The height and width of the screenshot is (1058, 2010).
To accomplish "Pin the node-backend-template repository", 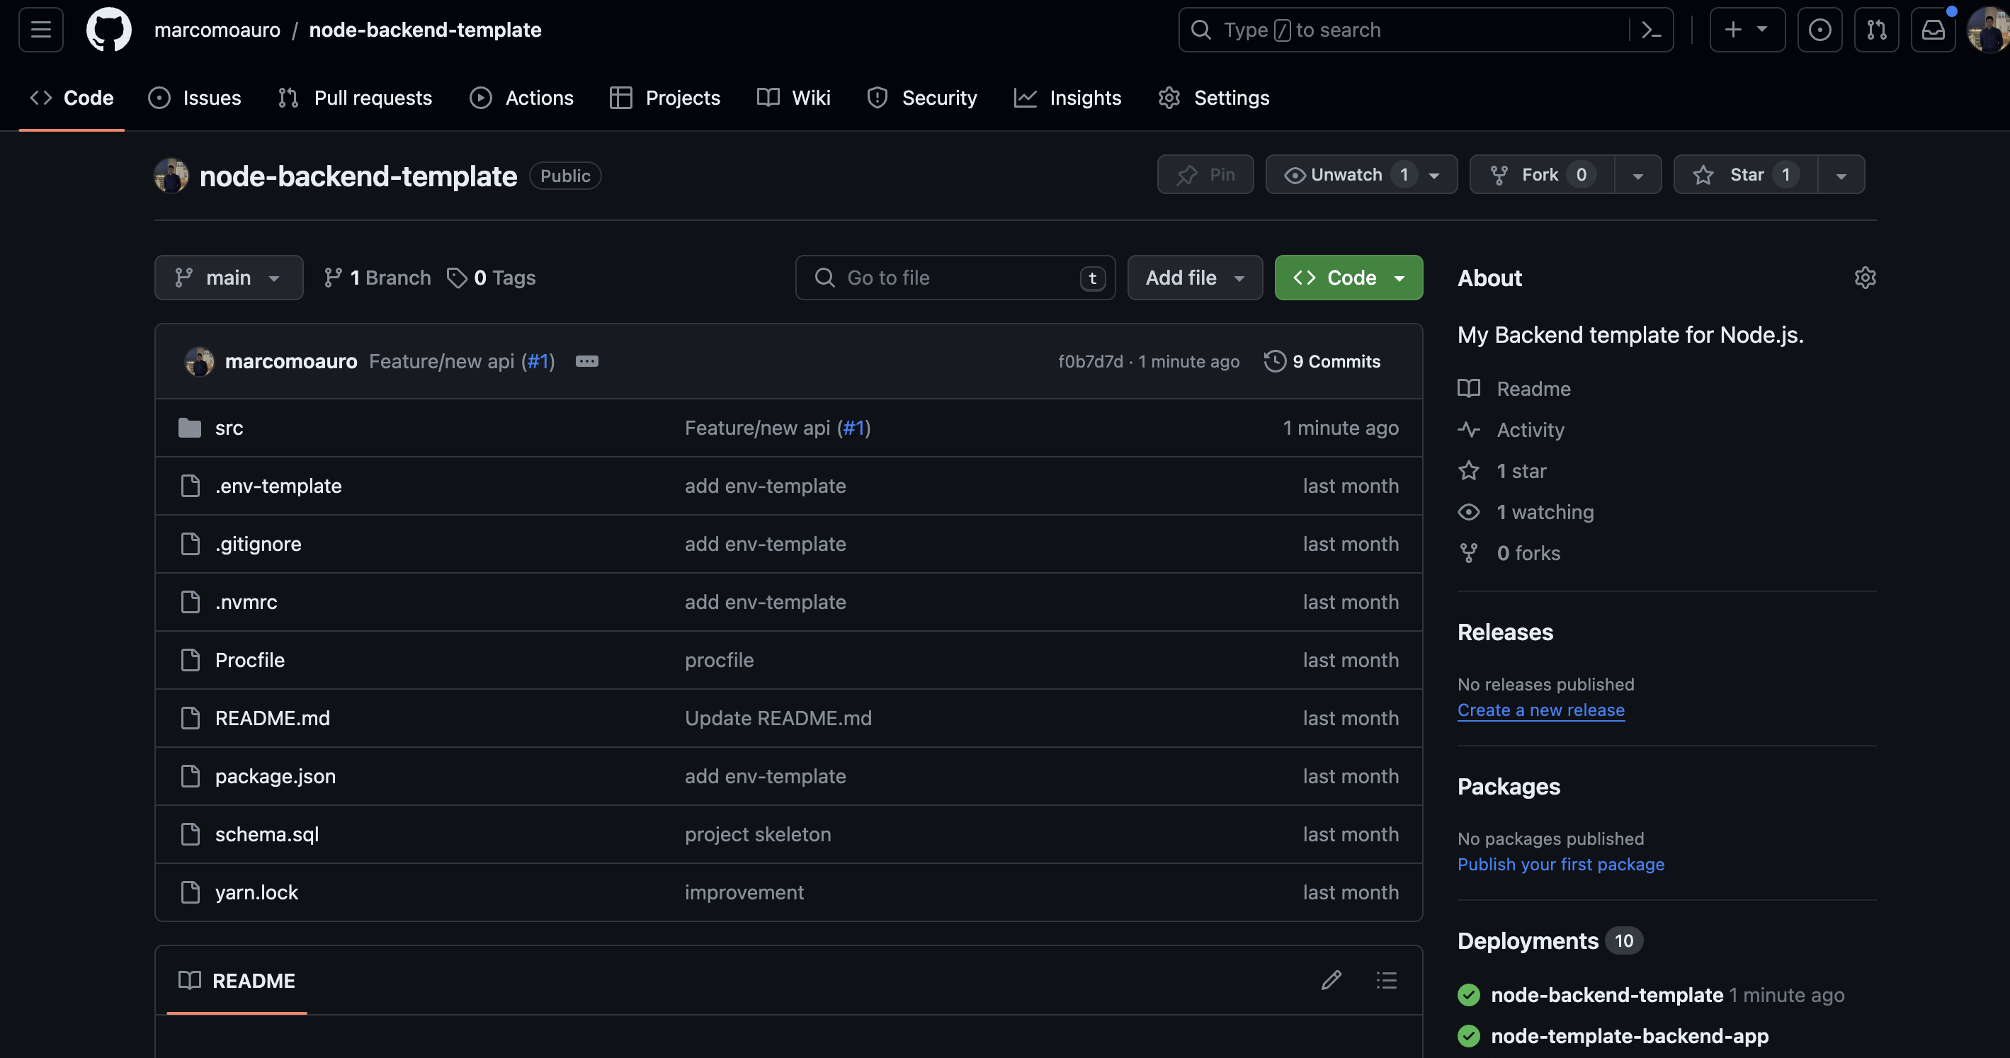I will point(1205,174).
